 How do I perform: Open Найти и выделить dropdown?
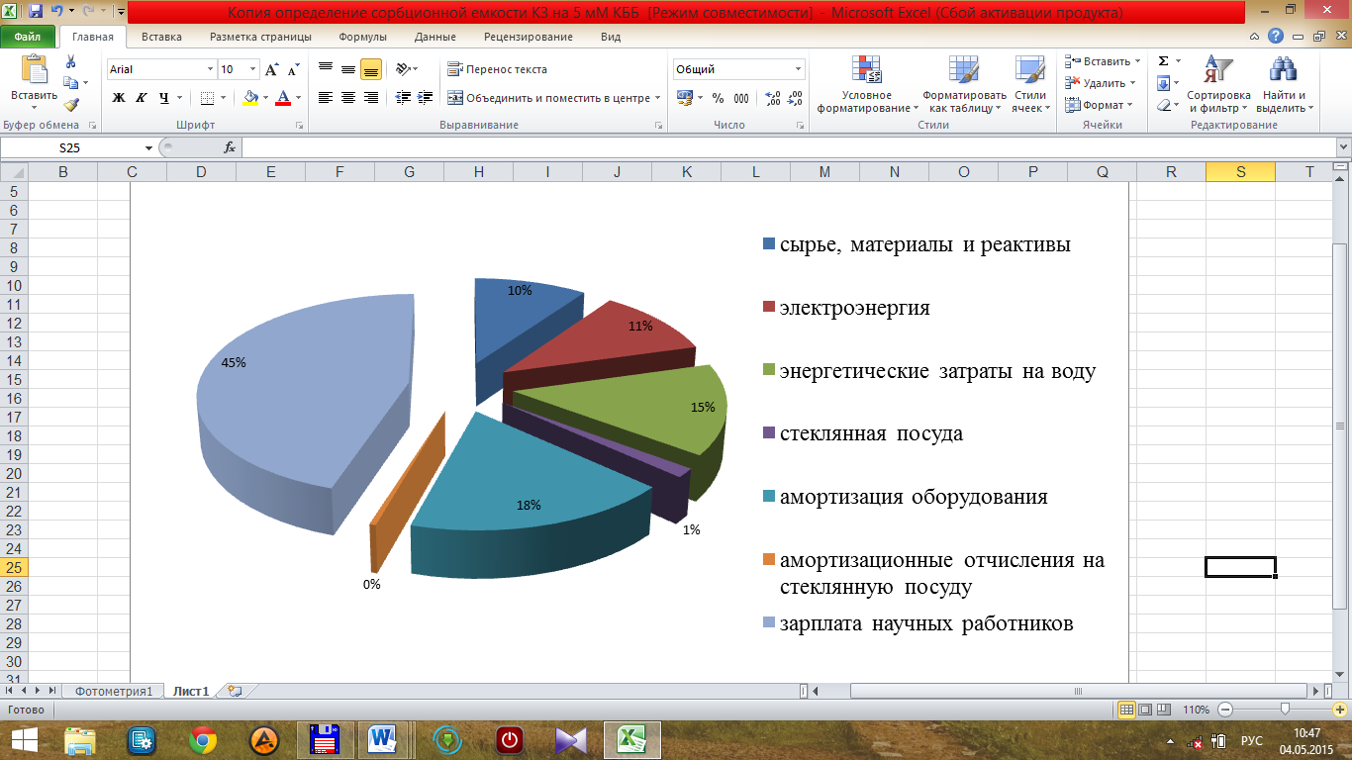tap(1286, 84)
